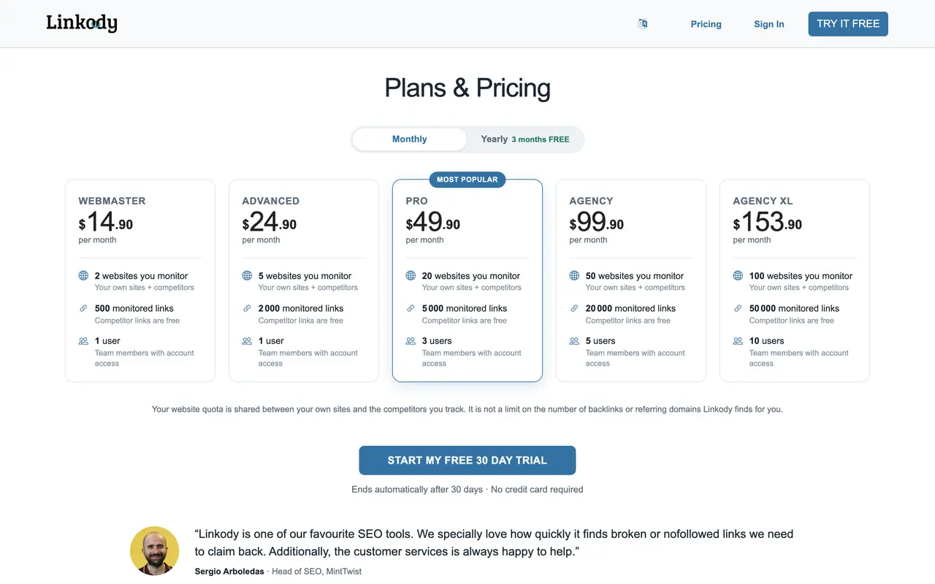Click users icon in Webmaster plan

83,341
